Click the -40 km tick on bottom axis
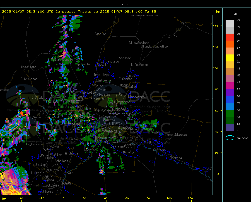The height and width of the screenshot is (202, 251). 20,198
